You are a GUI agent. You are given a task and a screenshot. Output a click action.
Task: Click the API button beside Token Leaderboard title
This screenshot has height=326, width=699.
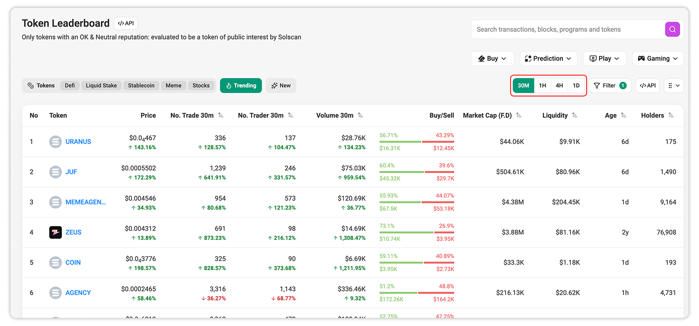pyautogui.click(x=126, y=23)
